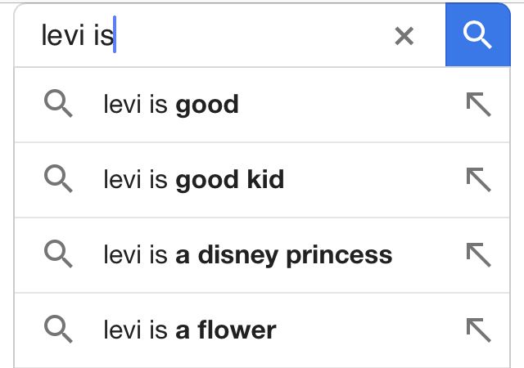
Task: Click the magnifier icon beside 'levi is good'
Action: tap(58, 104)
